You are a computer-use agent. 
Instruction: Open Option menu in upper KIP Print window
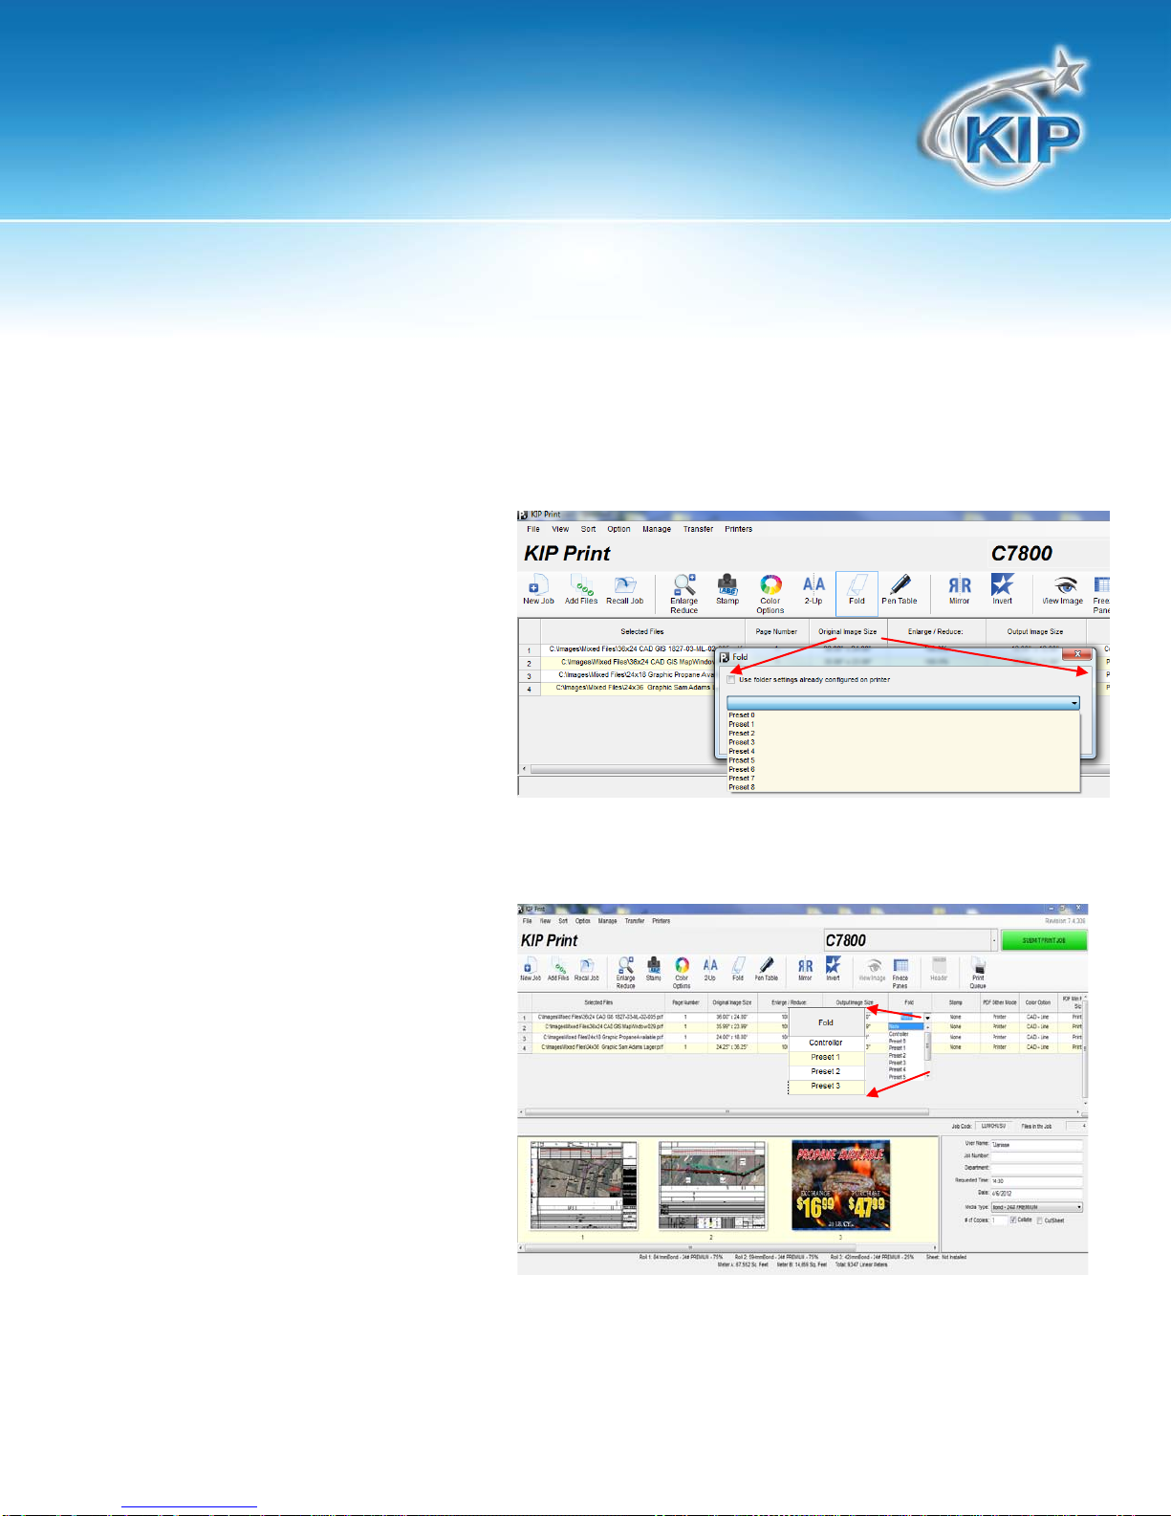(618, 529)
